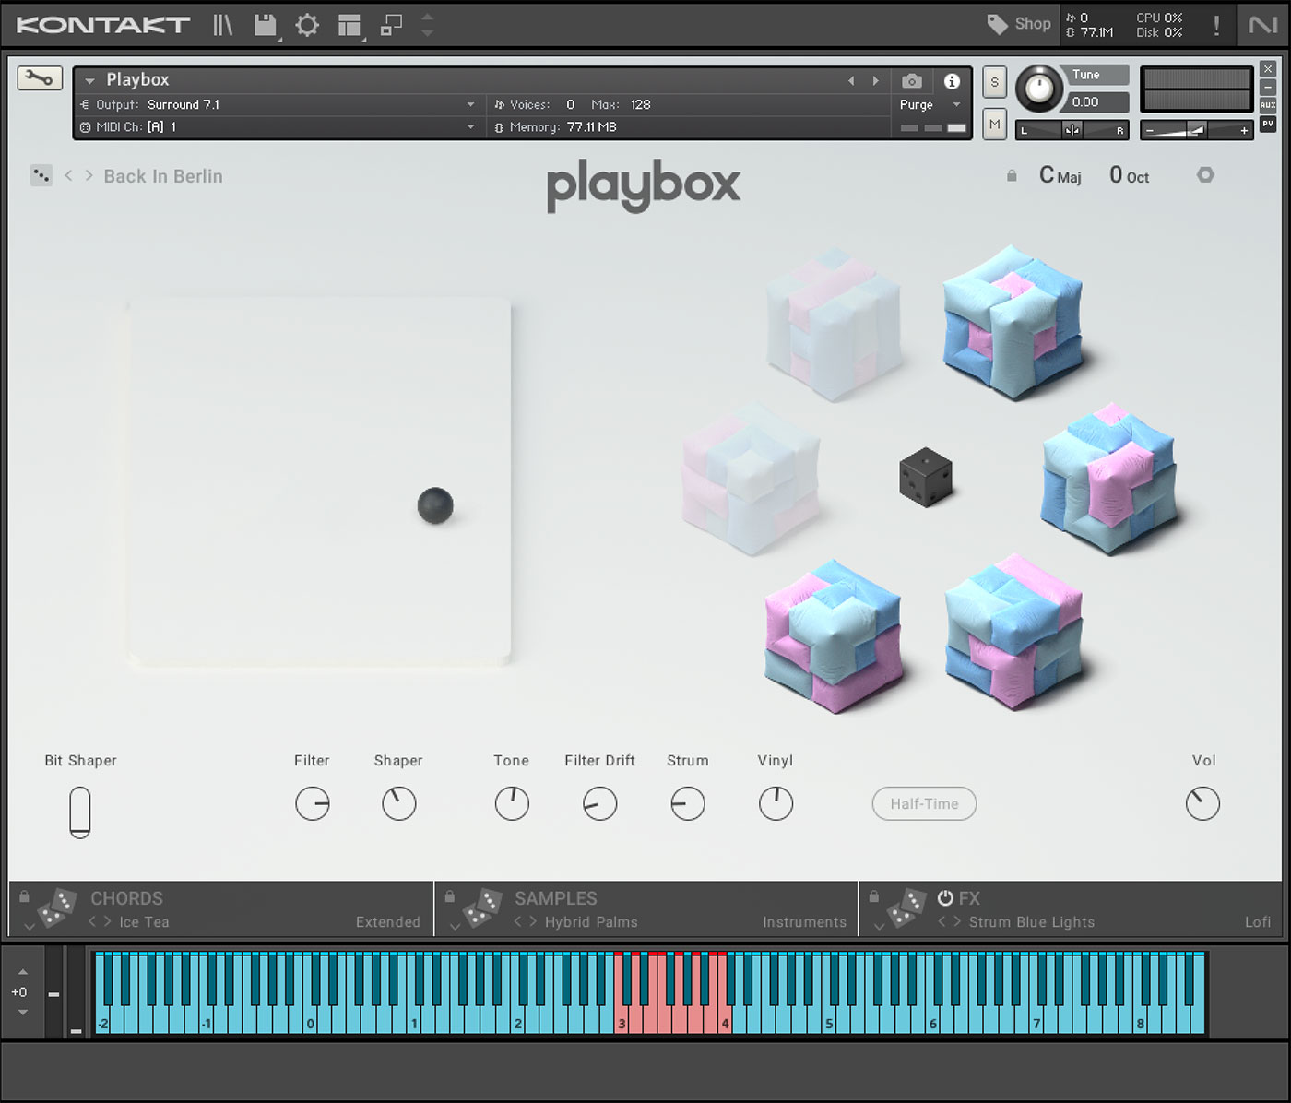This screenshot has width=1291, height=1103.
Task: Adjust the Bit Shaper slider
Action: click(x=80, y=812)
